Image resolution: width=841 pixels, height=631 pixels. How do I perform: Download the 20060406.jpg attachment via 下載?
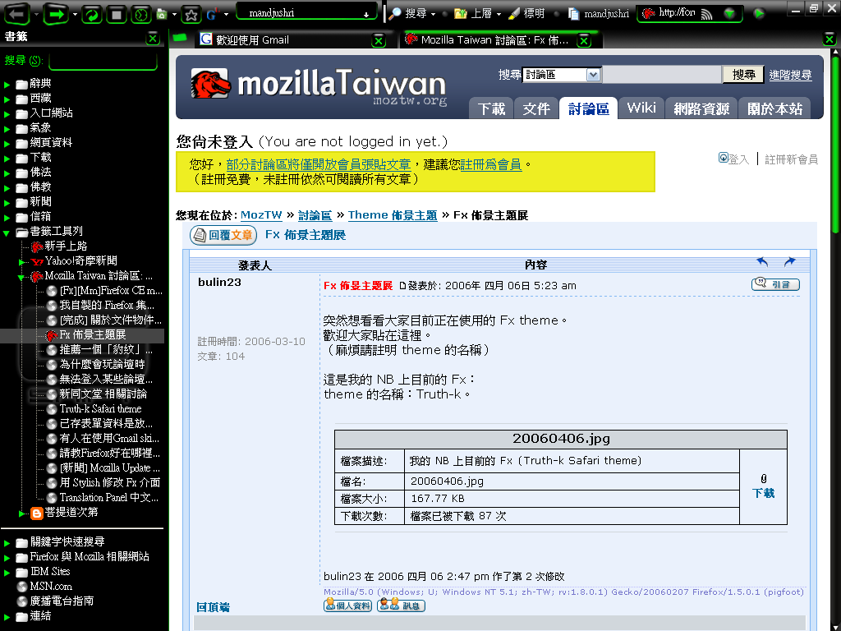pyautogui.click(x=763, y=493)
